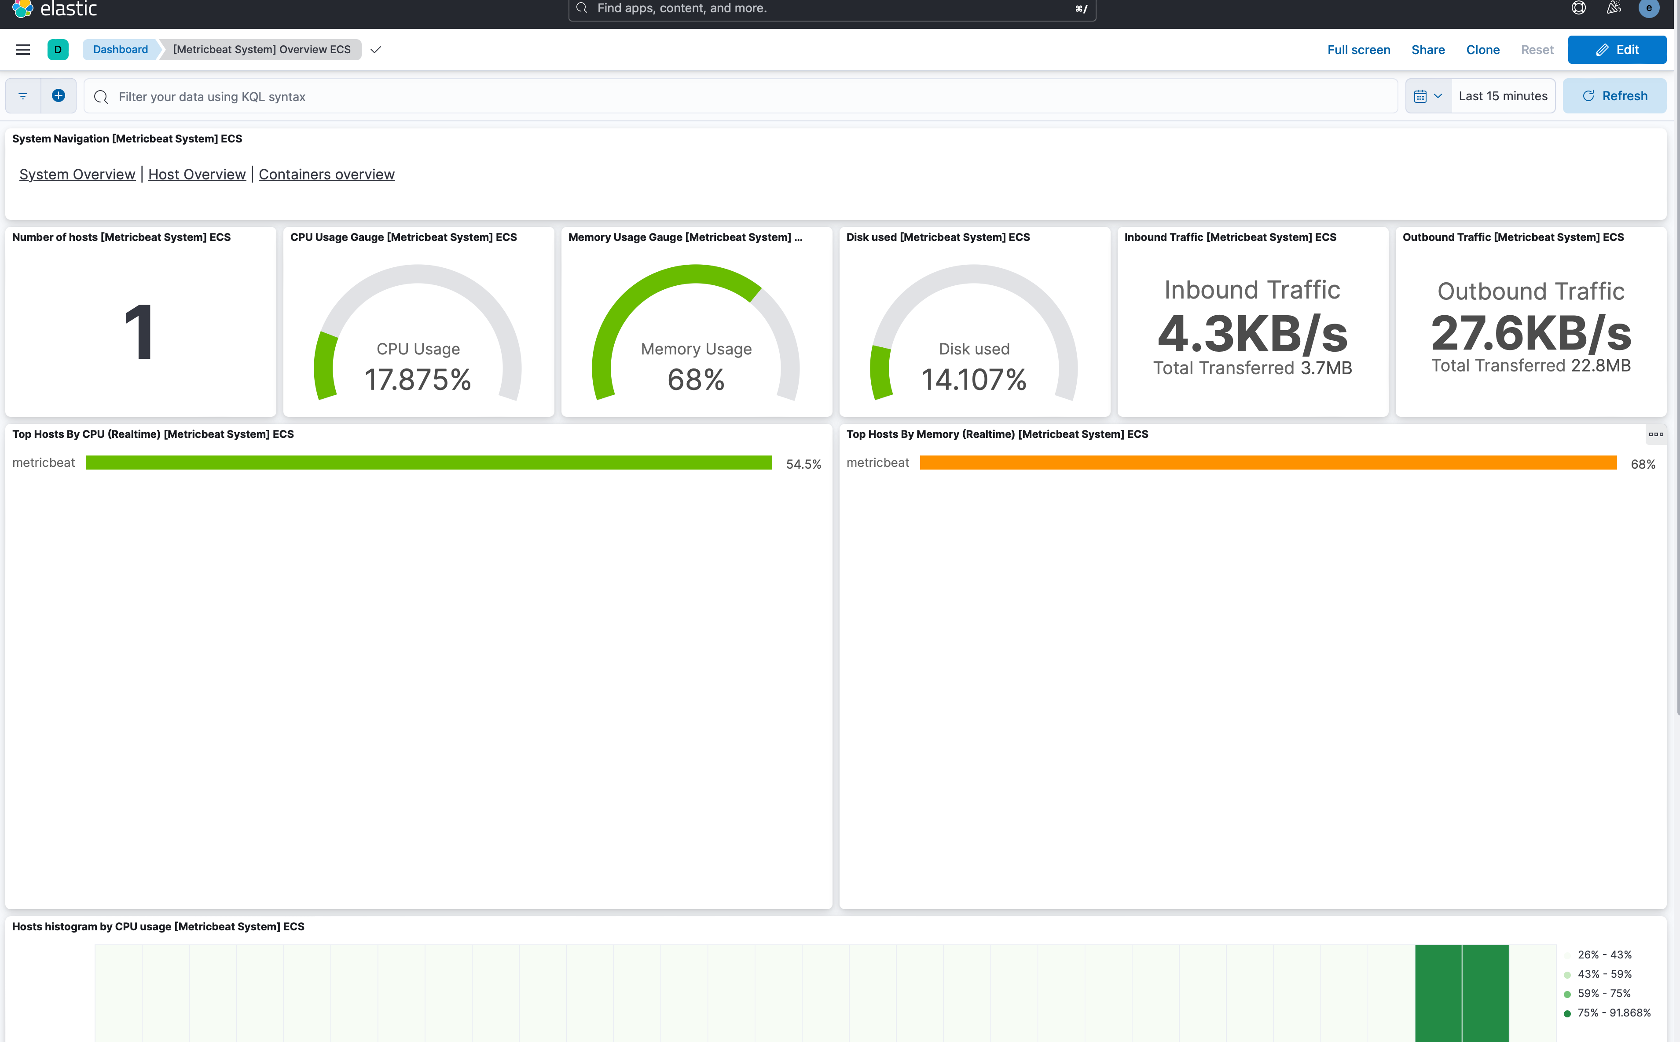This screenshot has width=1680, height=1042.
Task: Click the number of hosts value 1
Action: tap(139, 332)
